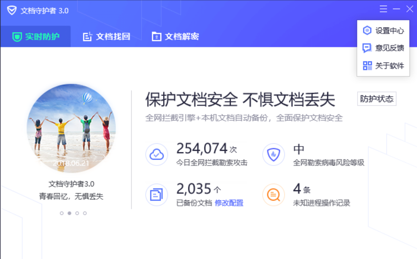Image resolution: width=417 pixels, height=259 pixels.
Task: Click the 已备份文档 documents icon
Action: coord(157,195)
